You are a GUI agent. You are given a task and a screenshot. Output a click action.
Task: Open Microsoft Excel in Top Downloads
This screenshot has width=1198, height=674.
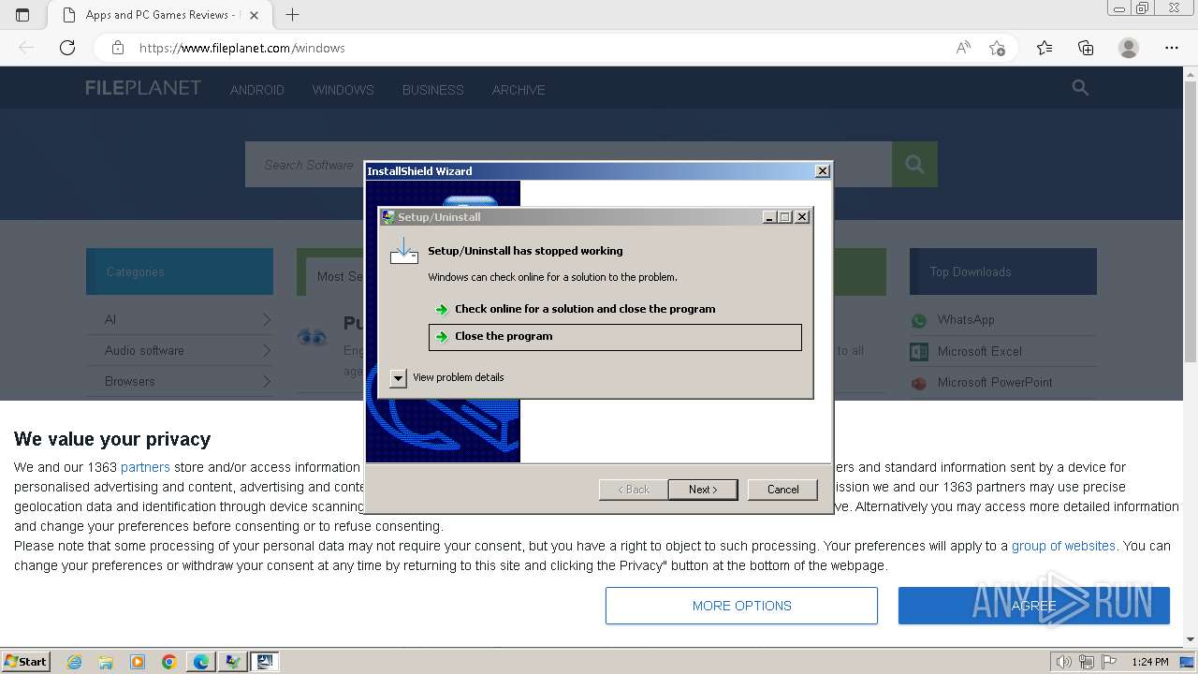[x=979, y=351]
